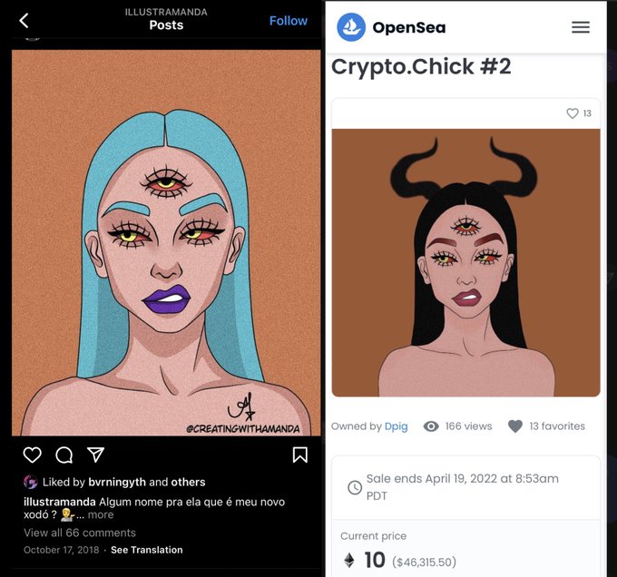Click the filled heart favorites icon
The image size is (617, 577).
click(515, 426)
